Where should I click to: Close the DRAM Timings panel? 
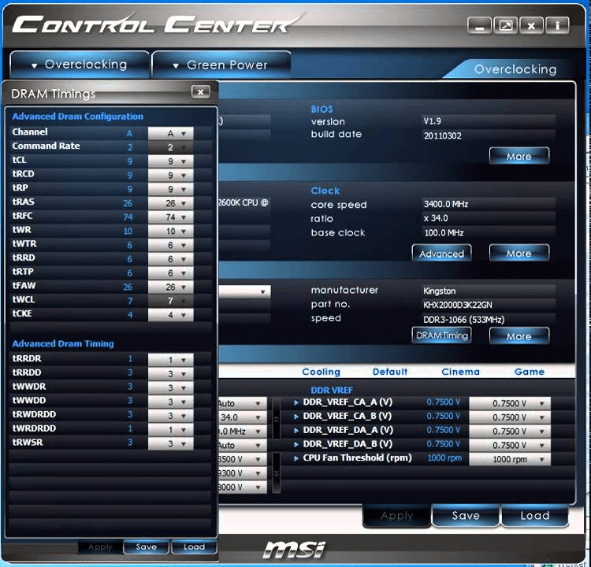click(200, 91)
